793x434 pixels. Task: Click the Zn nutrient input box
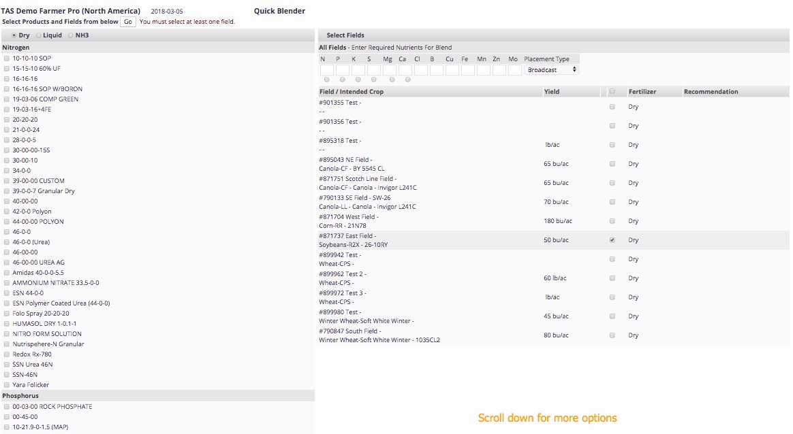[x=499, y=70]
